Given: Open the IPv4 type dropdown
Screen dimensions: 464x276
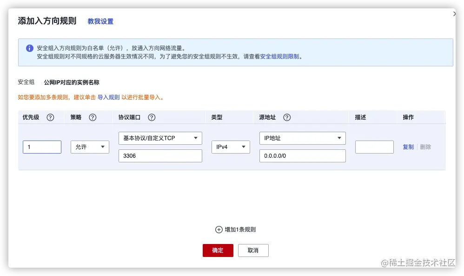Looking at the screenshot, I should click(x=231, y=147).
